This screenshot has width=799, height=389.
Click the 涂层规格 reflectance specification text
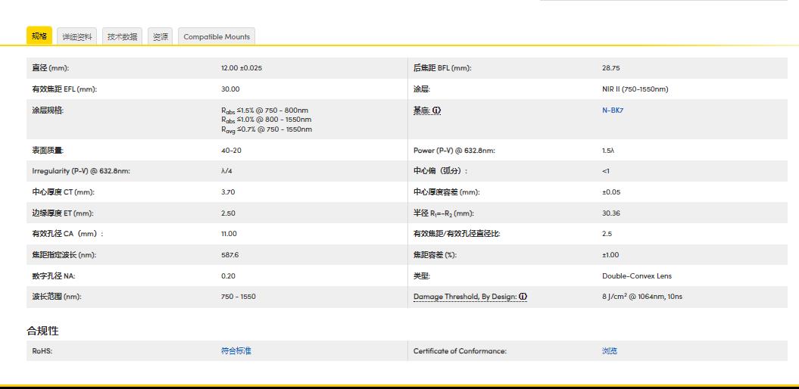click(x=266, y=120)
